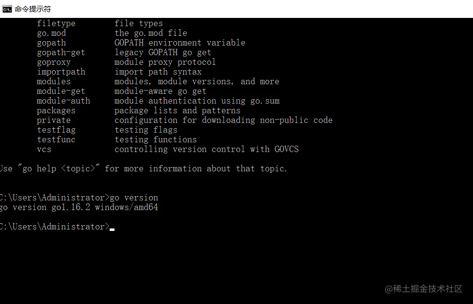
Task: Click the 'Use go help <topic>' hint line
Action: [x=143, y=168]
